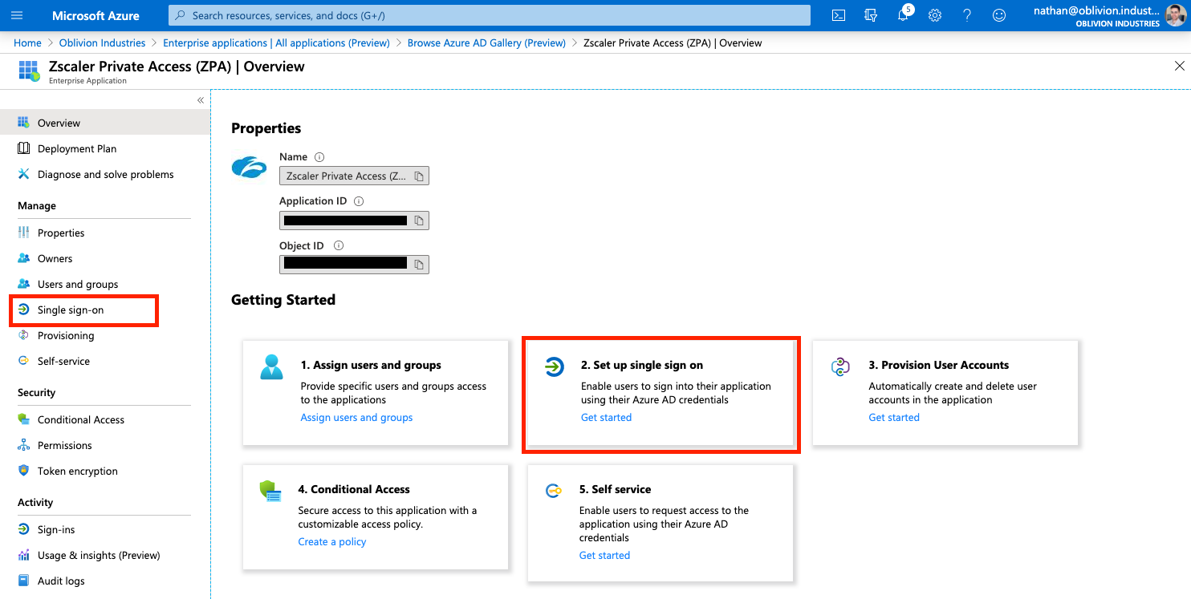Screen dimensions: 1191x599
Task: Copy the application Name field value
Action: pyautogui.click(x=419, y=176)
